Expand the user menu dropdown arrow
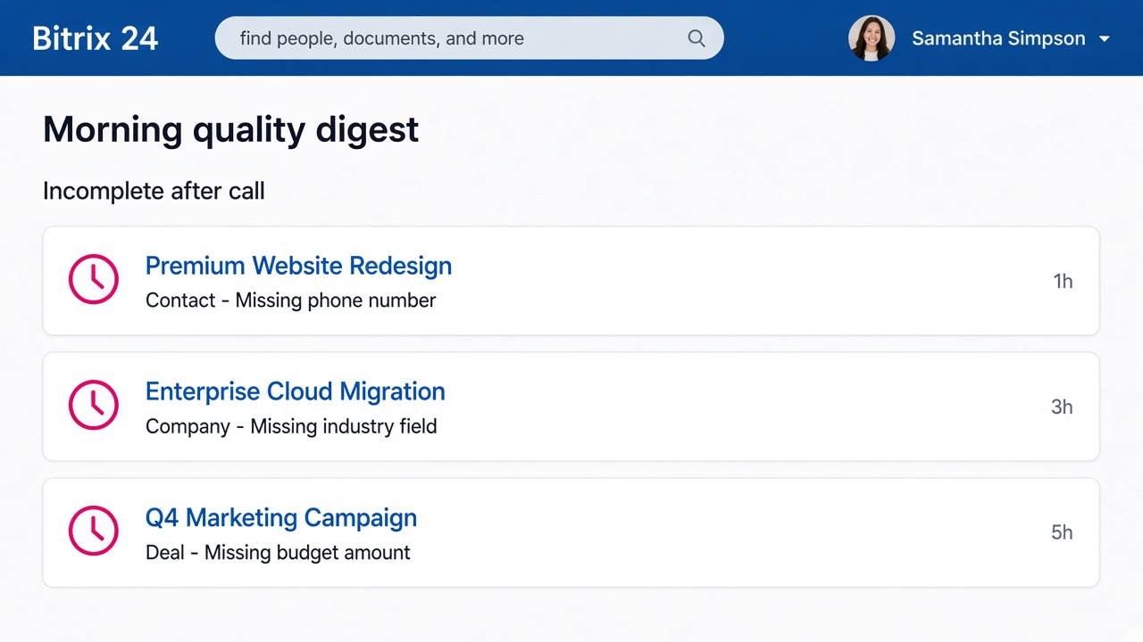Viewport: 1143px width, 642px height. [1105, 39]
